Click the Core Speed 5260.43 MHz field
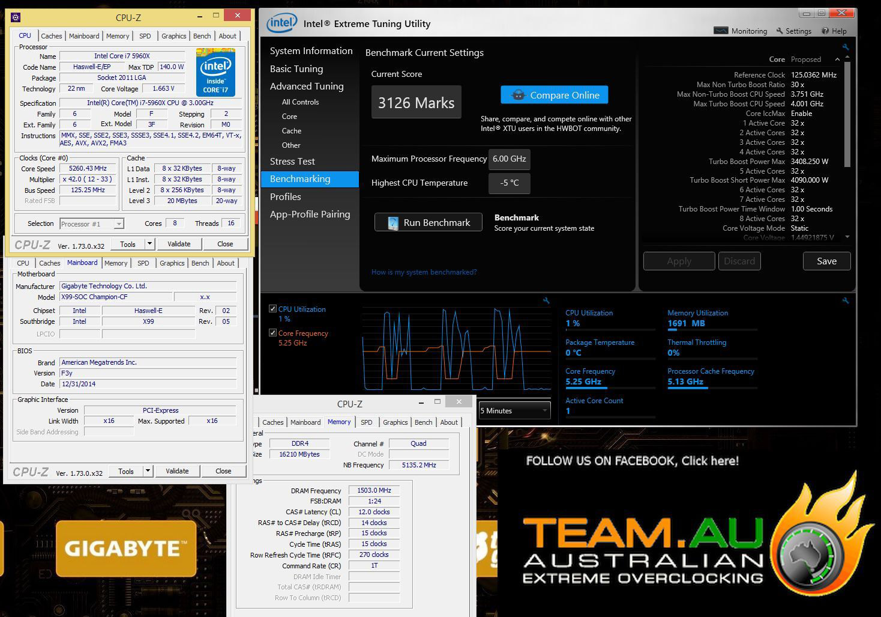Image resolution: width=881 pixels, height=617 pixels. 88,168
